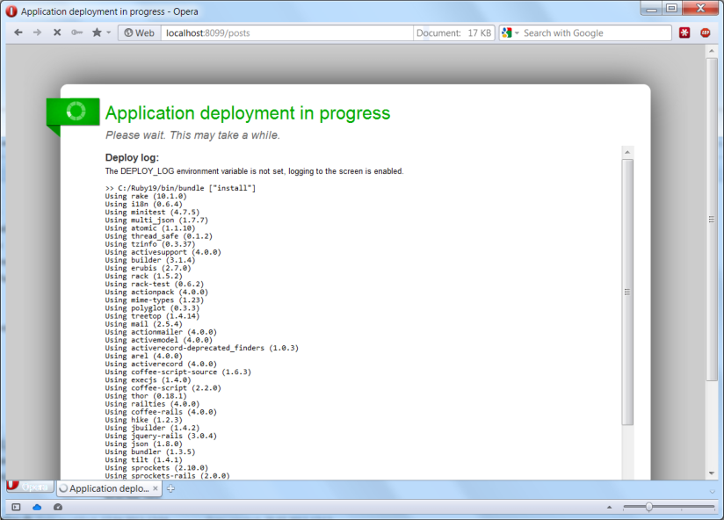
Task: Toggle the panel sidebar button in status bar
Action: click(16, 507)
